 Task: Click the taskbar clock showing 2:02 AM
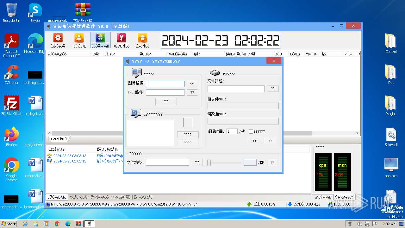click(389, 224)
